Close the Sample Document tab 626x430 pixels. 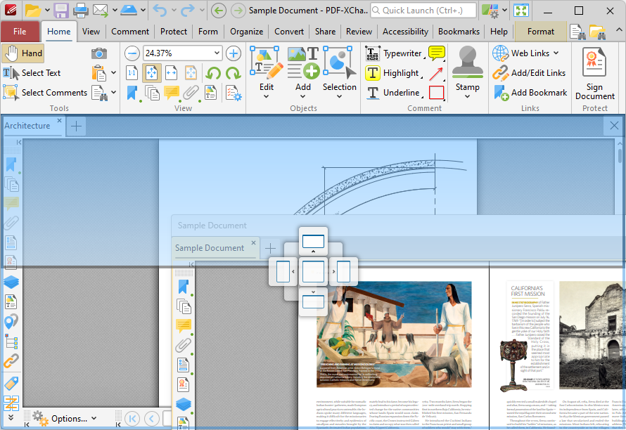pyautogui.click(x=253, y=242)
